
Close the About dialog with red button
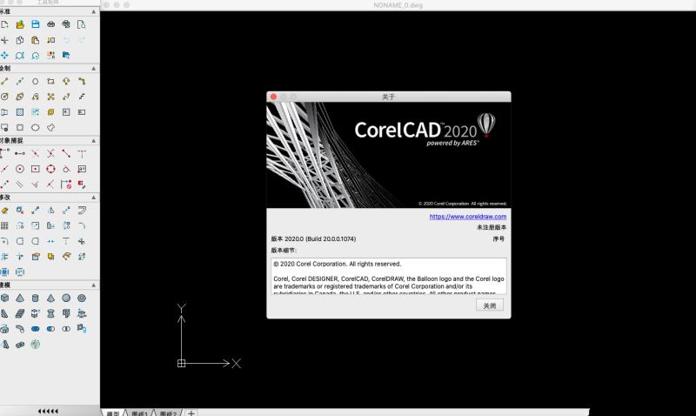273,97
